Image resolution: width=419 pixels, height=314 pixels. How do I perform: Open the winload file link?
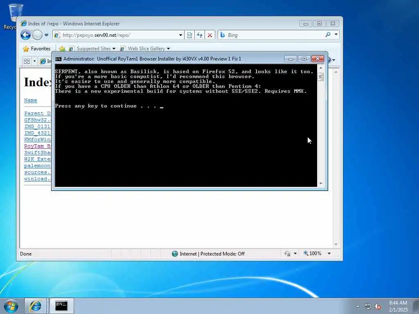(37, 179)
